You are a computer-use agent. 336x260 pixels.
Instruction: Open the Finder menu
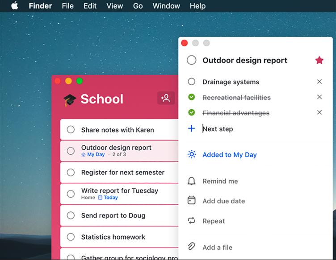coord(40,6)
